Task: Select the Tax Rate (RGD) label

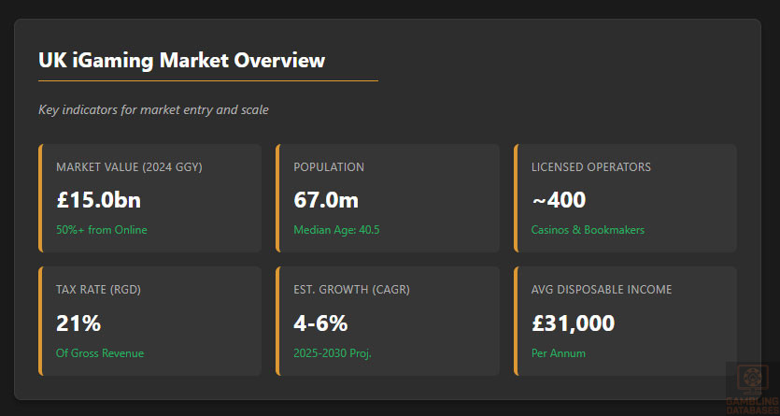Action: click(x=101, y=290)
